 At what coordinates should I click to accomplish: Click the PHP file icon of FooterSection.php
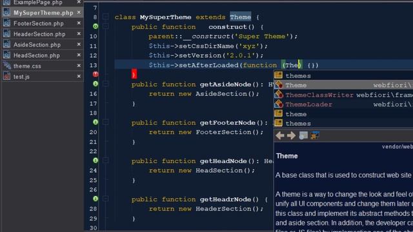[6, 23]
